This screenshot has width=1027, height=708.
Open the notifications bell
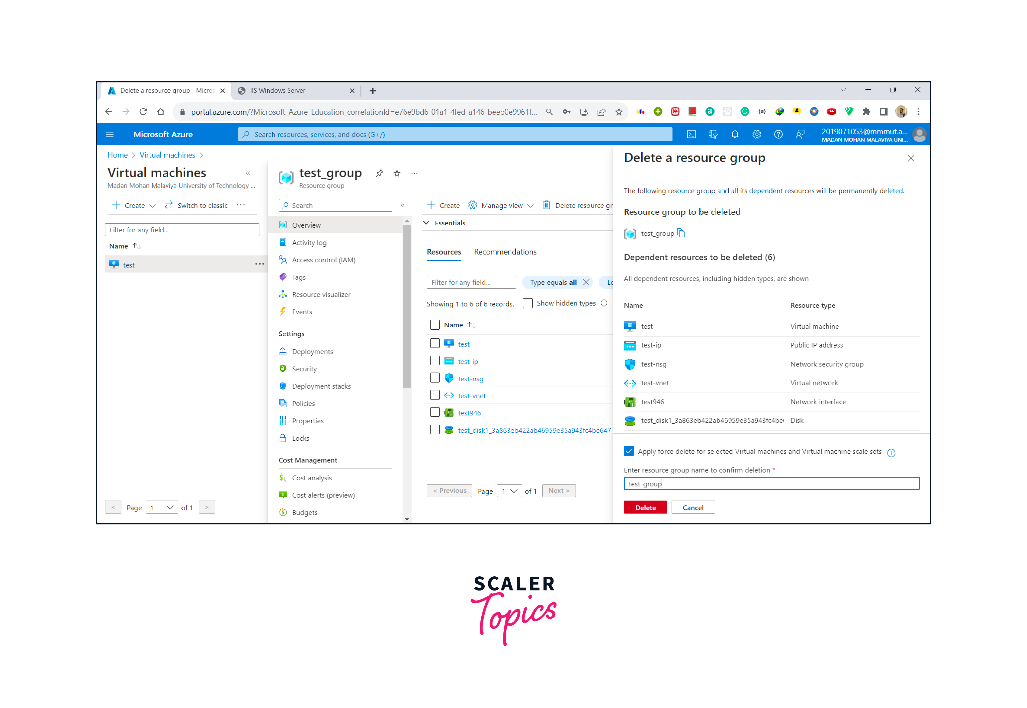(x=735, y=134)
